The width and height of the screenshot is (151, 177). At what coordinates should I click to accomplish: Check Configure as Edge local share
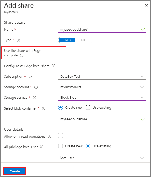(61, 65)
